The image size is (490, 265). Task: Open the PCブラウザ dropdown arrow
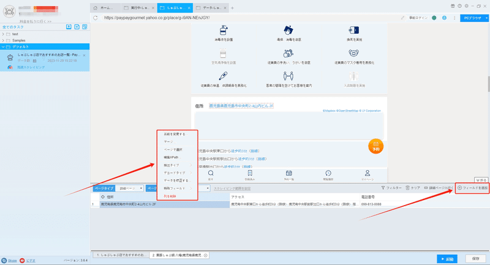pyautogui.click(x=486, y=18)
